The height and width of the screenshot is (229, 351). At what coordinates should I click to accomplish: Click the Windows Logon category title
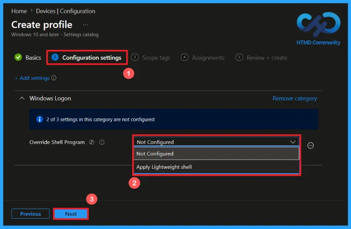pos(50,98)
